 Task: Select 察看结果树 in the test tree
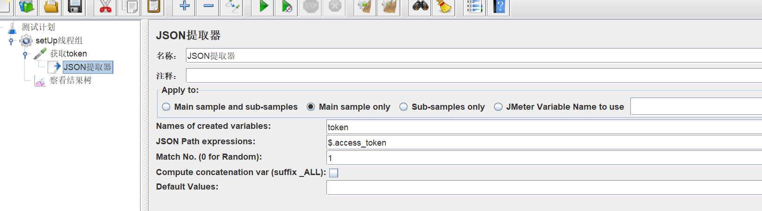coord(70,80)
